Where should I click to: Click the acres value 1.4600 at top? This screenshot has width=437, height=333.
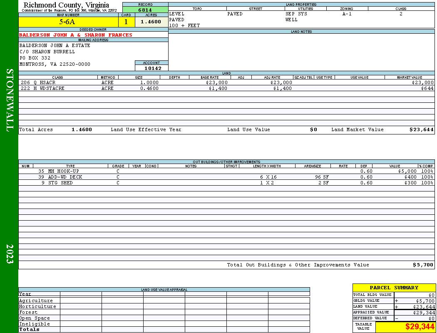tap(151, 22)
